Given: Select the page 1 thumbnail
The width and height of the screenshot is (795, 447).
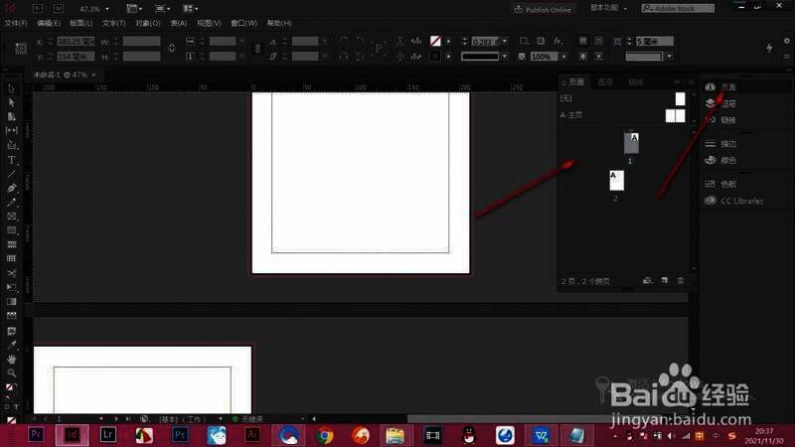Looking at the screenshot, I should pyautogui.click(x=631, y=143).
